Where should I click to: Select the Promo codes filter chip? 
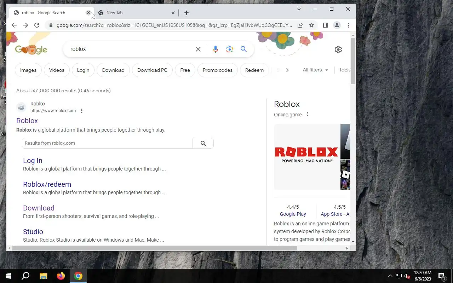[x=218, y=70]
